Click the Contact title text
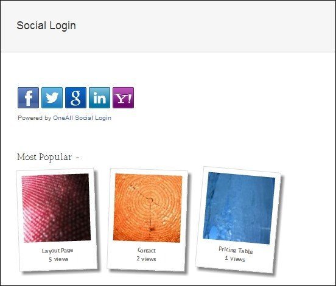The width and height of the screenshot is (336, 286). (x=147, y=250)
